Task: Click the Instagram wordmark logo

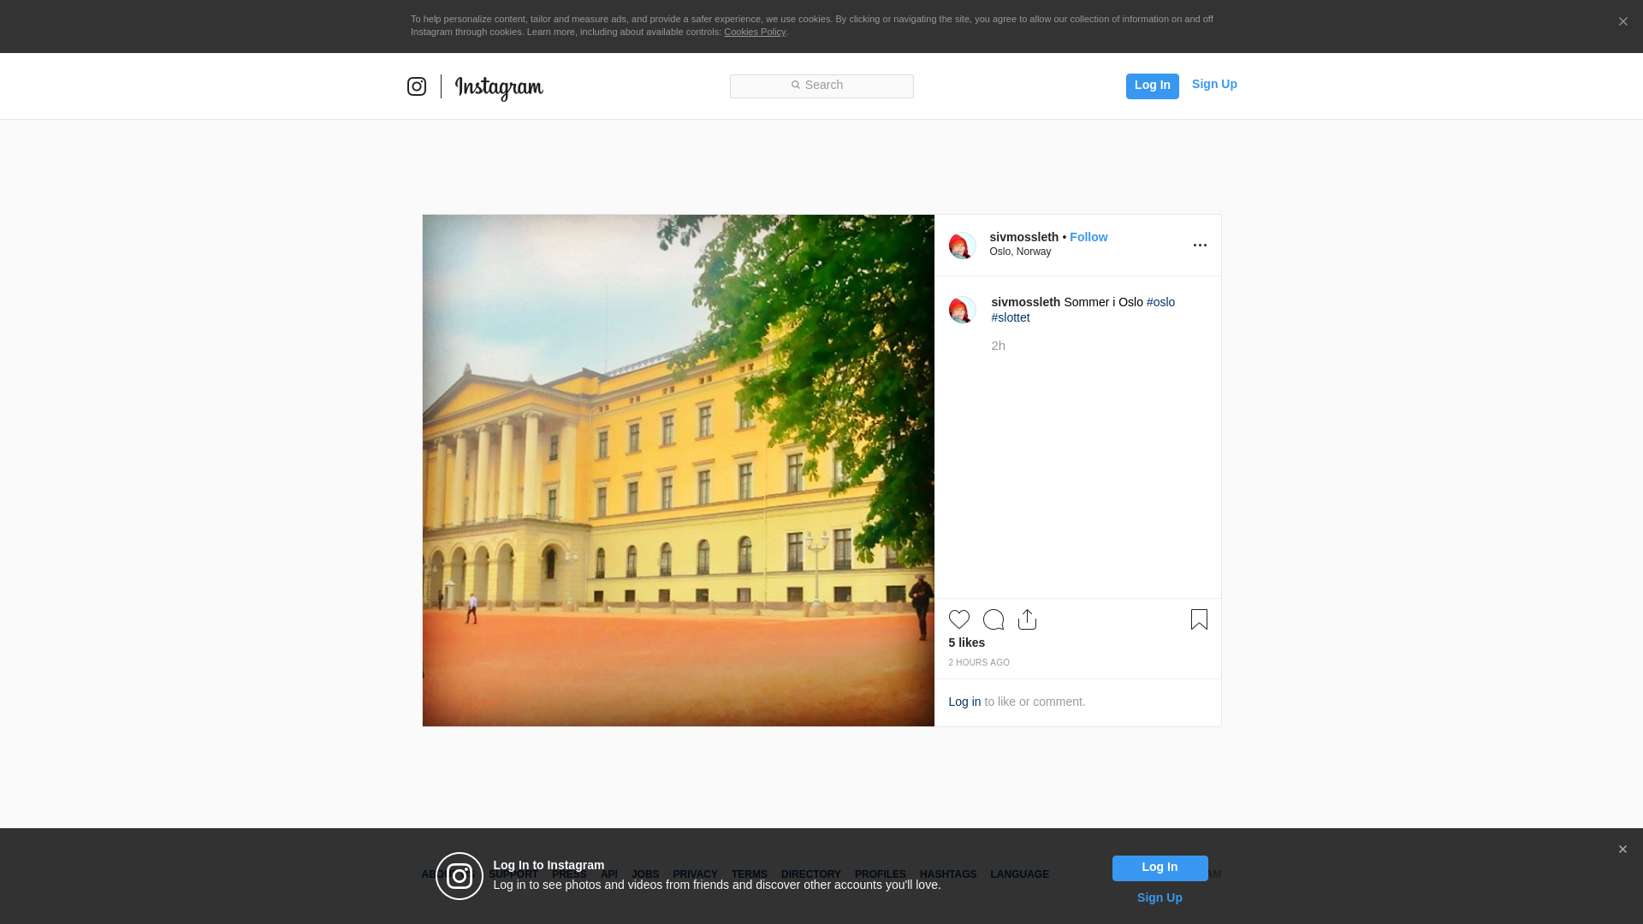Action: (499, 88)
